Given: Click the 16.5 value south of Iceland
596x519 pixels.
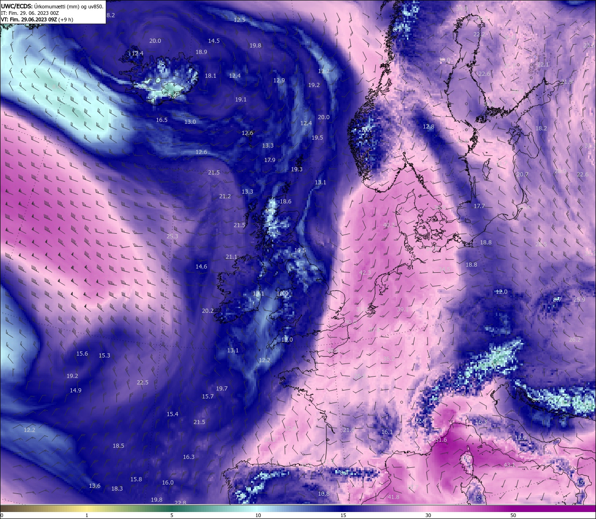Looking at the screenshot, I should 162,120.
